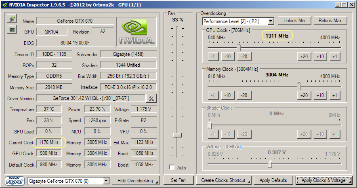Decrease GPU Clock by 1 MHz
The width and height of the screenshot is (357, 188).
tap(213, 57)
